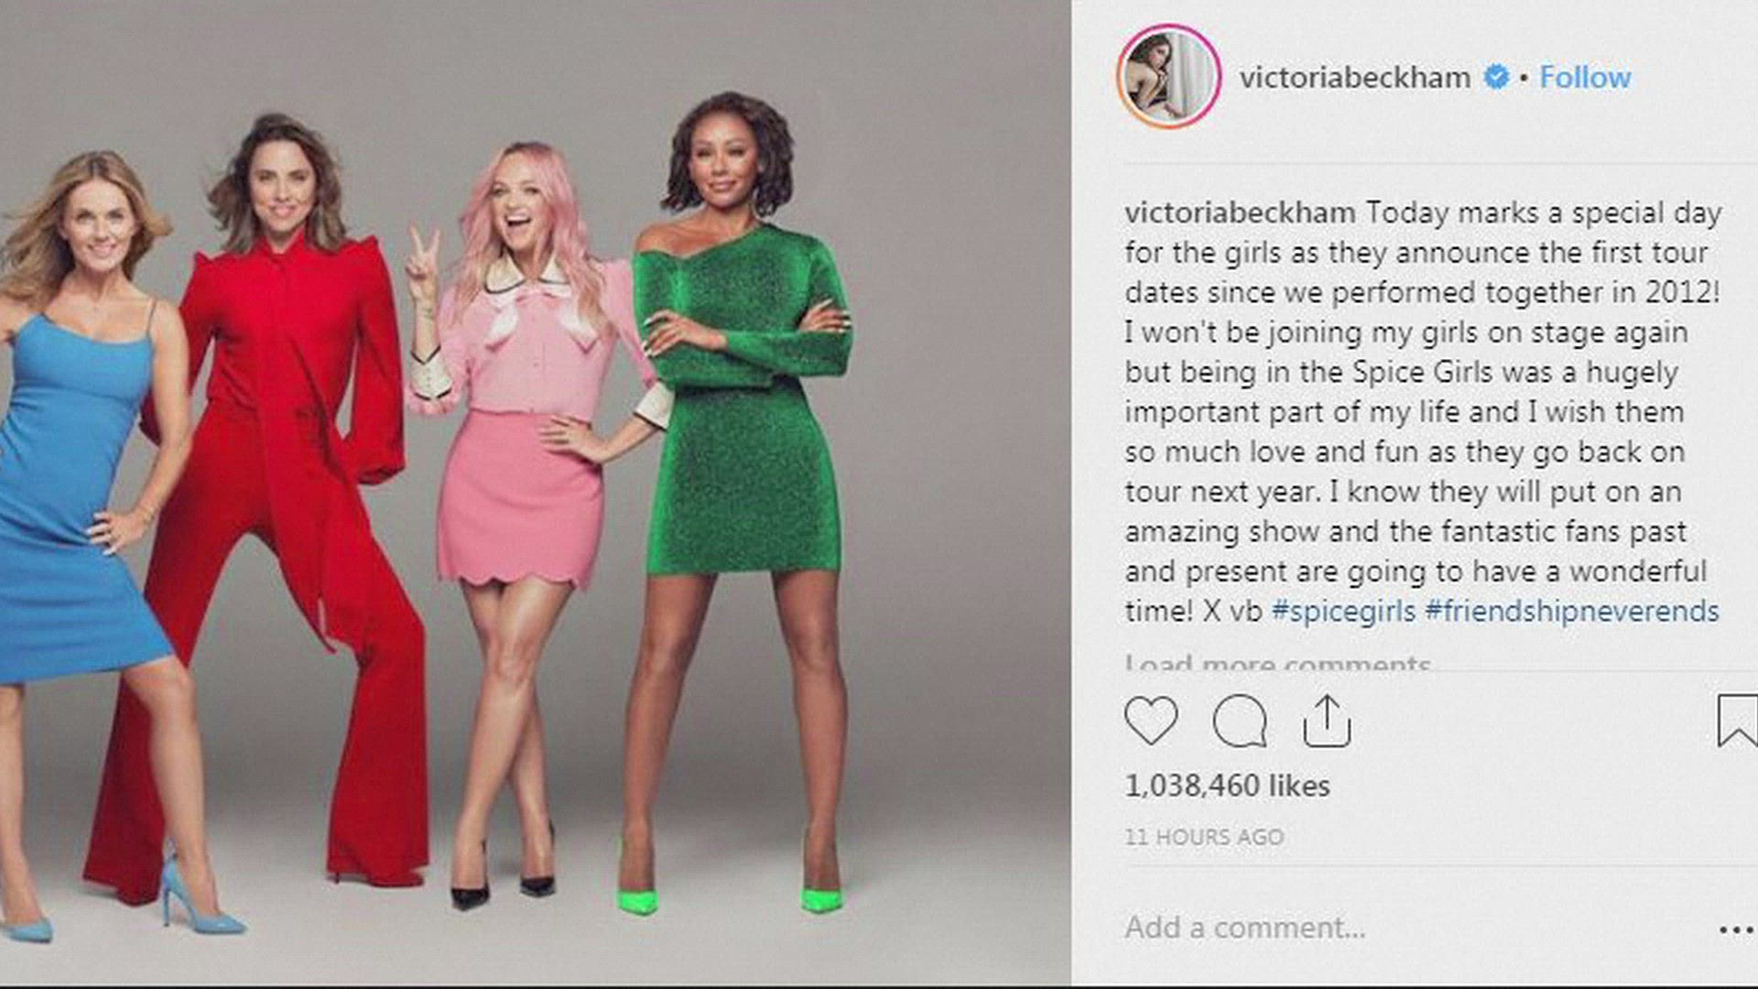
Task: Like the post with heart icon
Action: point(1151,721)
